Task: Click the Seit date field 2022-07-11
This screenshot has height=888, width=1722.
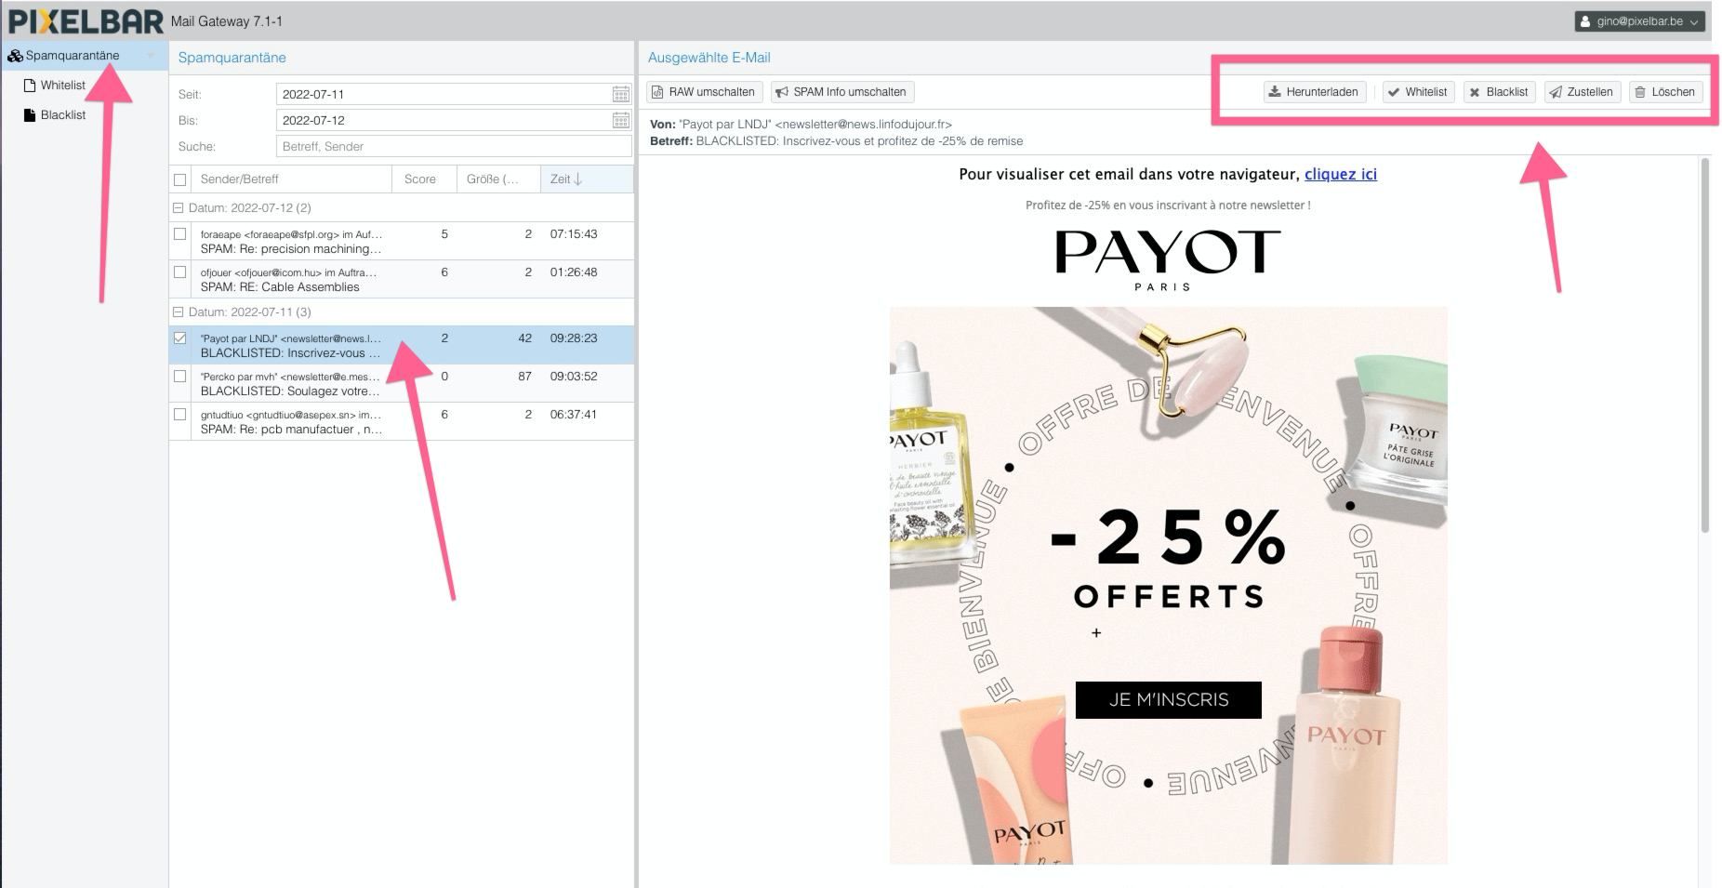Action: (444, 94)
